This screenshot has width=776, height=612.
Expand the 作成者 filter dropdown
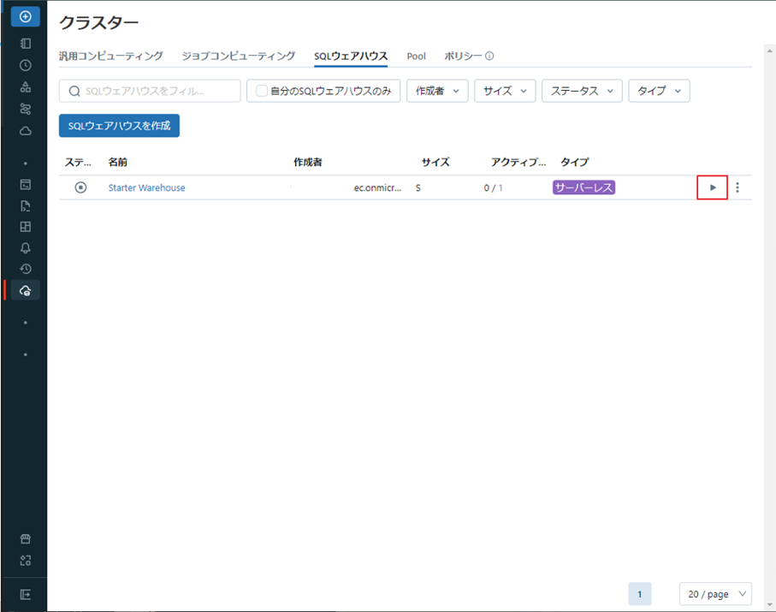pos(436,91)
